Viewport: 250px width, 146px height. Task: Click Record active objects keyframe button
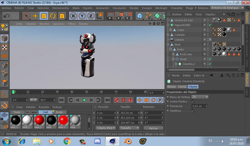pyautogui.click(x=117, y=100)
